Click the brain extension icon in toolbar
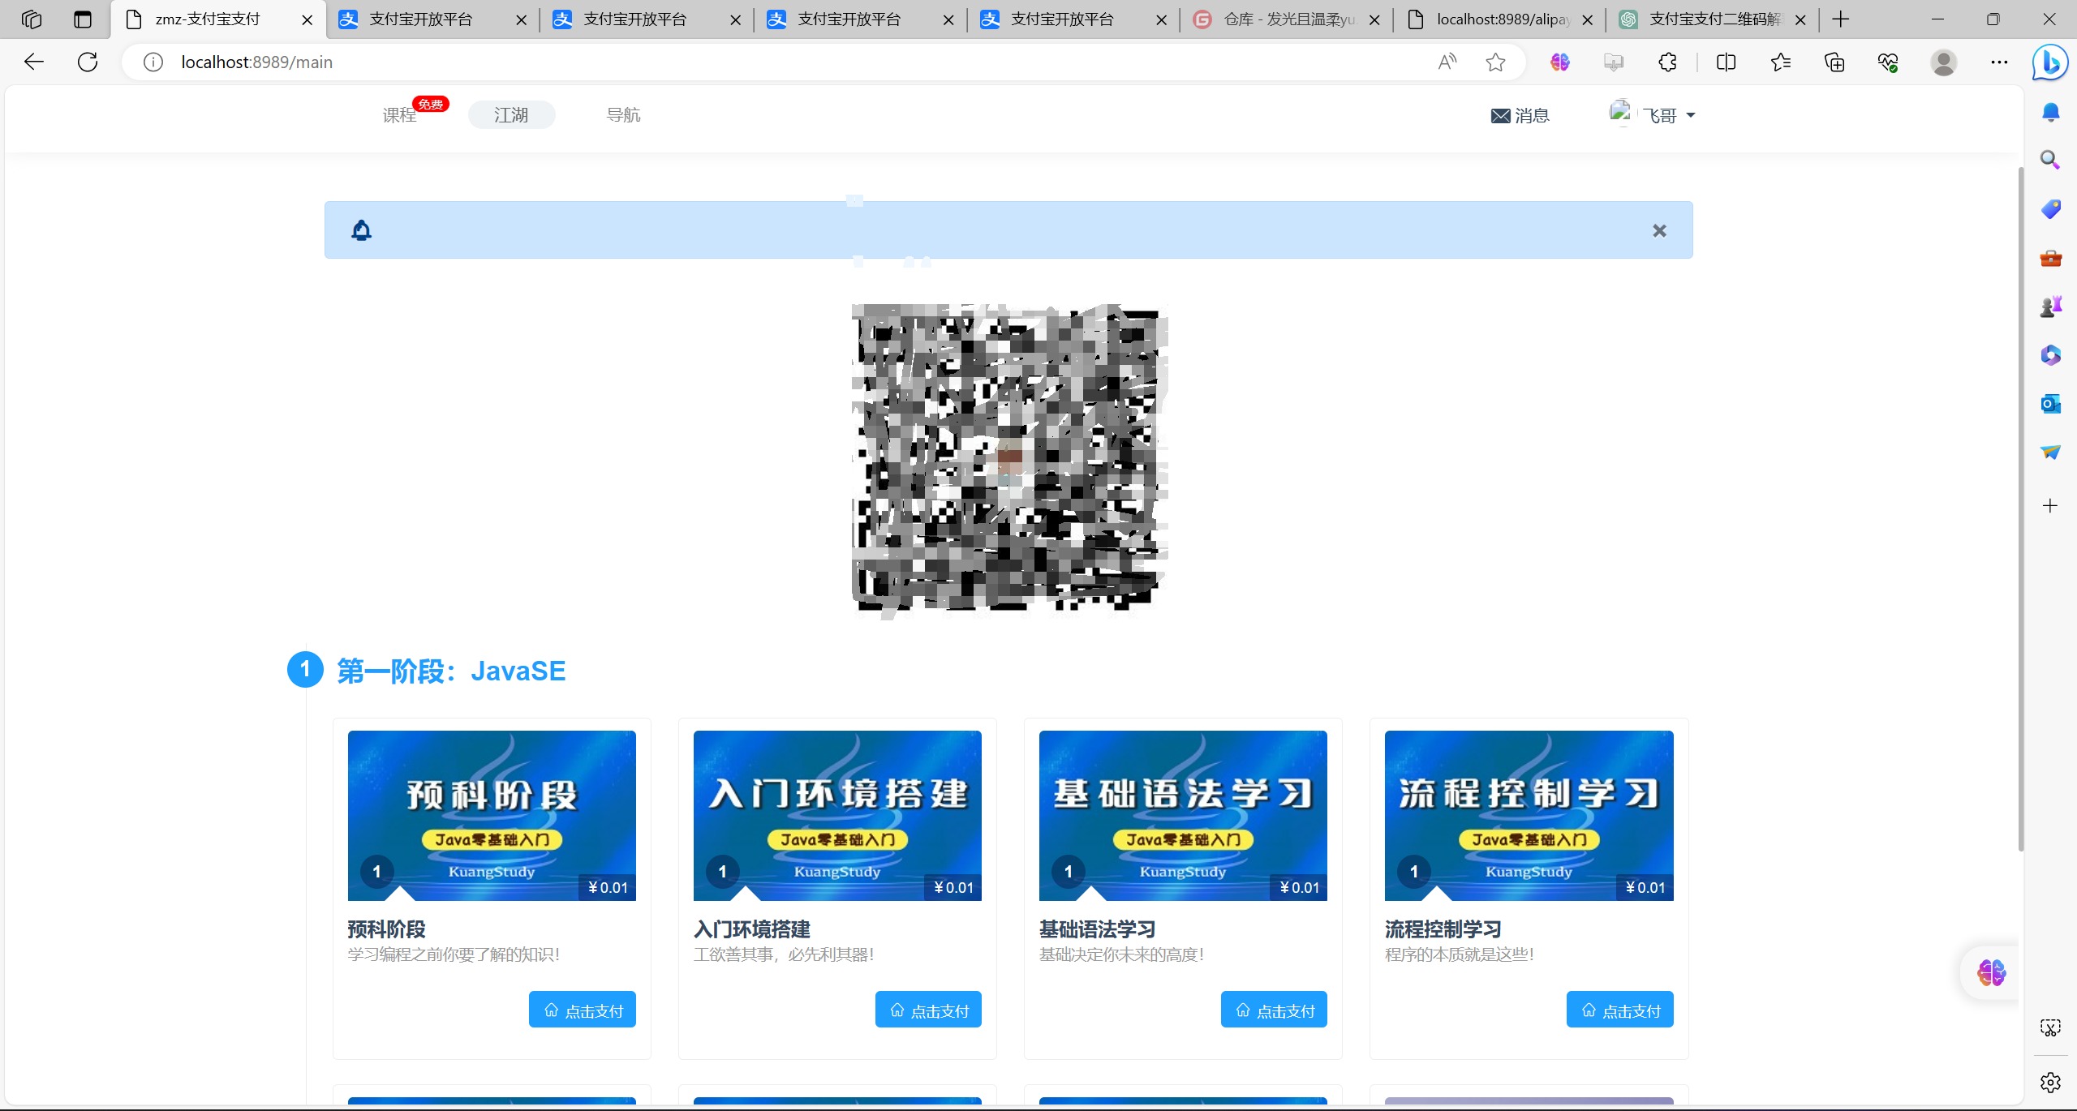This screenshot has width=2077, height=1111. pyautogui.click(x=1559, y=62)
